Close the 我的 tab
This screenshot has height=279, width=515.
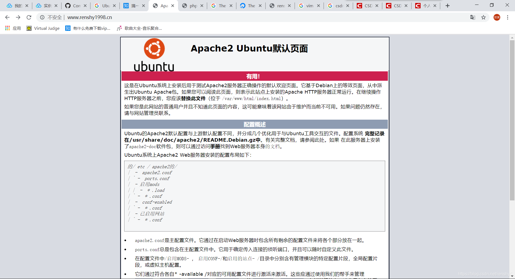click(x=27, y=6)
